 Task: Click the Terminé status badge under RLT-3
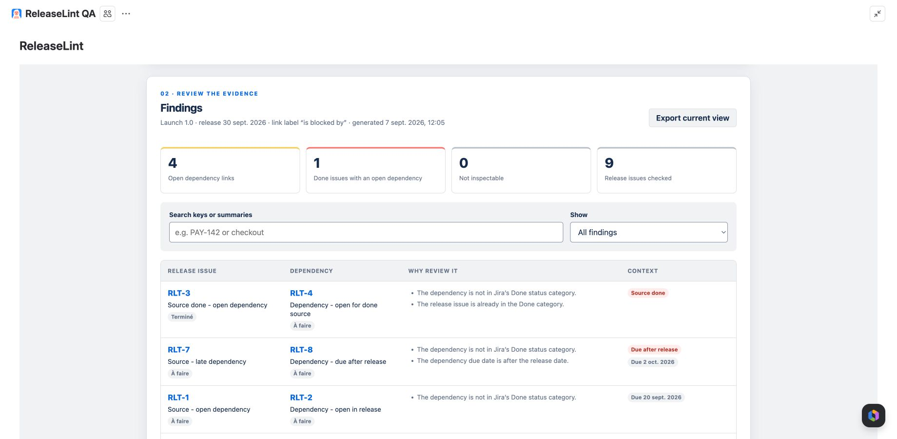pos(182,317)
